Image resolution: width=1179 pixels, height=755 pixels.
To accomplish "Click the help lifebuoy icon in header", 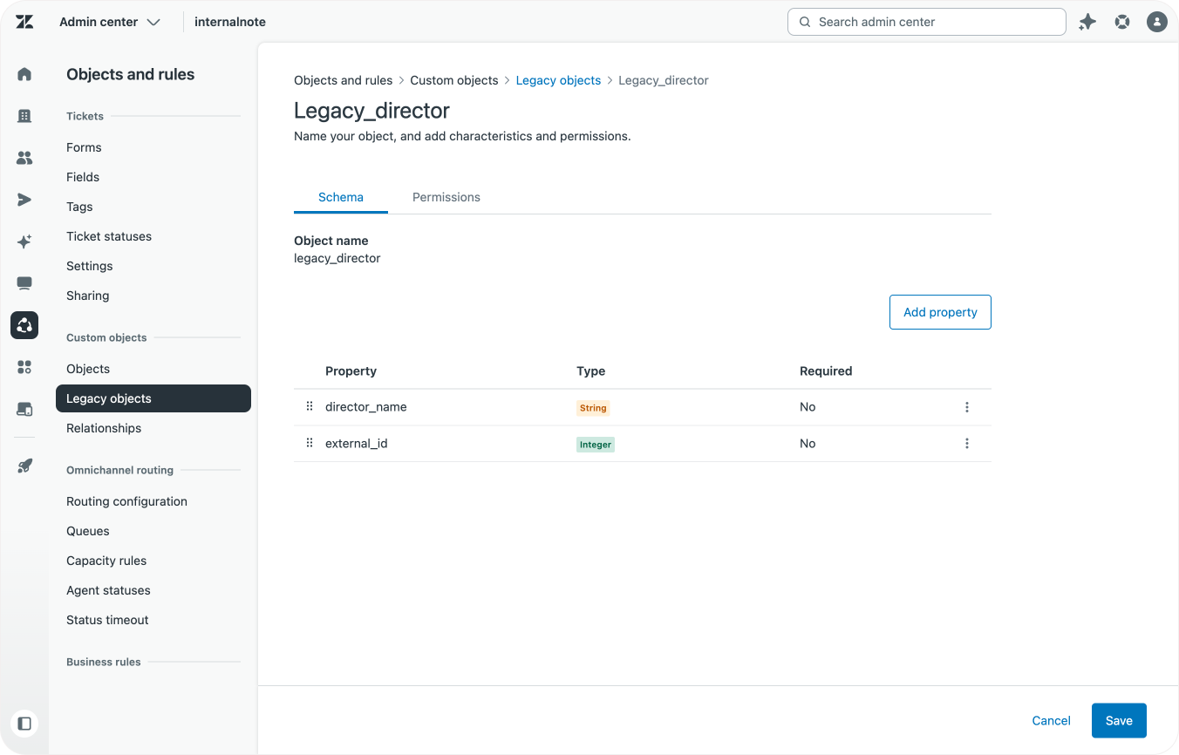I will tap(1122, 22).
